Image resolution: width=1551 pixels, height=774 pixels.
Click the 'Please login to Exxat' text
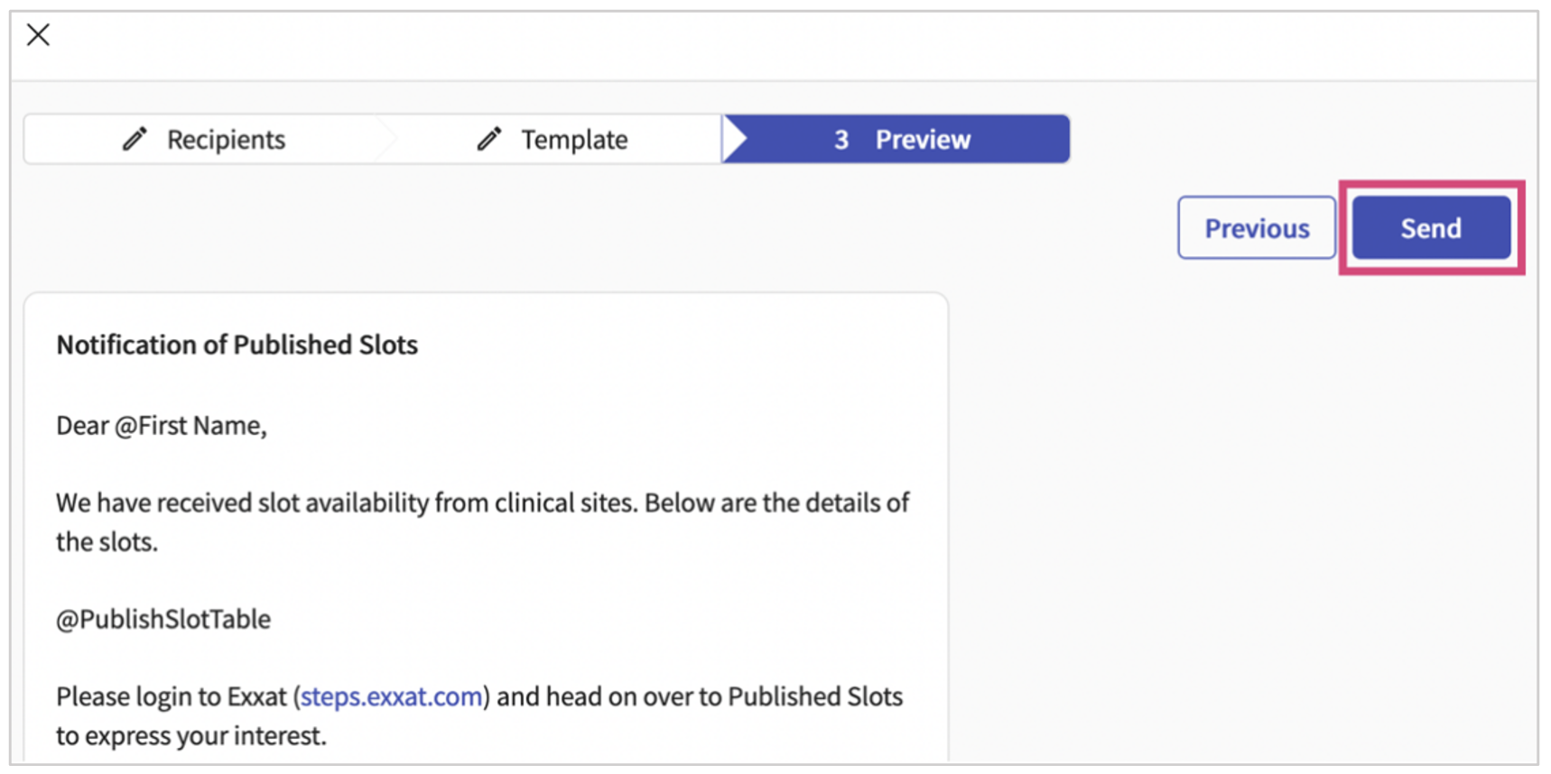click(x=172, y=696)
